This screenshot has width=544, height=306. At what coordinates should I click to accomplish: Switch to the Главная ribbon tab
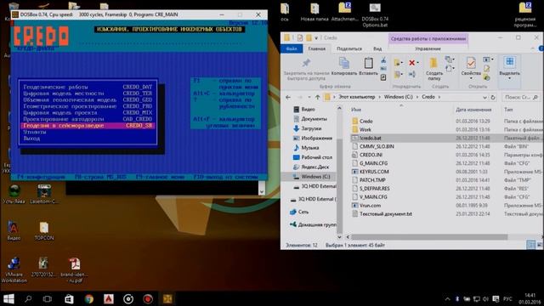(317, 49)
